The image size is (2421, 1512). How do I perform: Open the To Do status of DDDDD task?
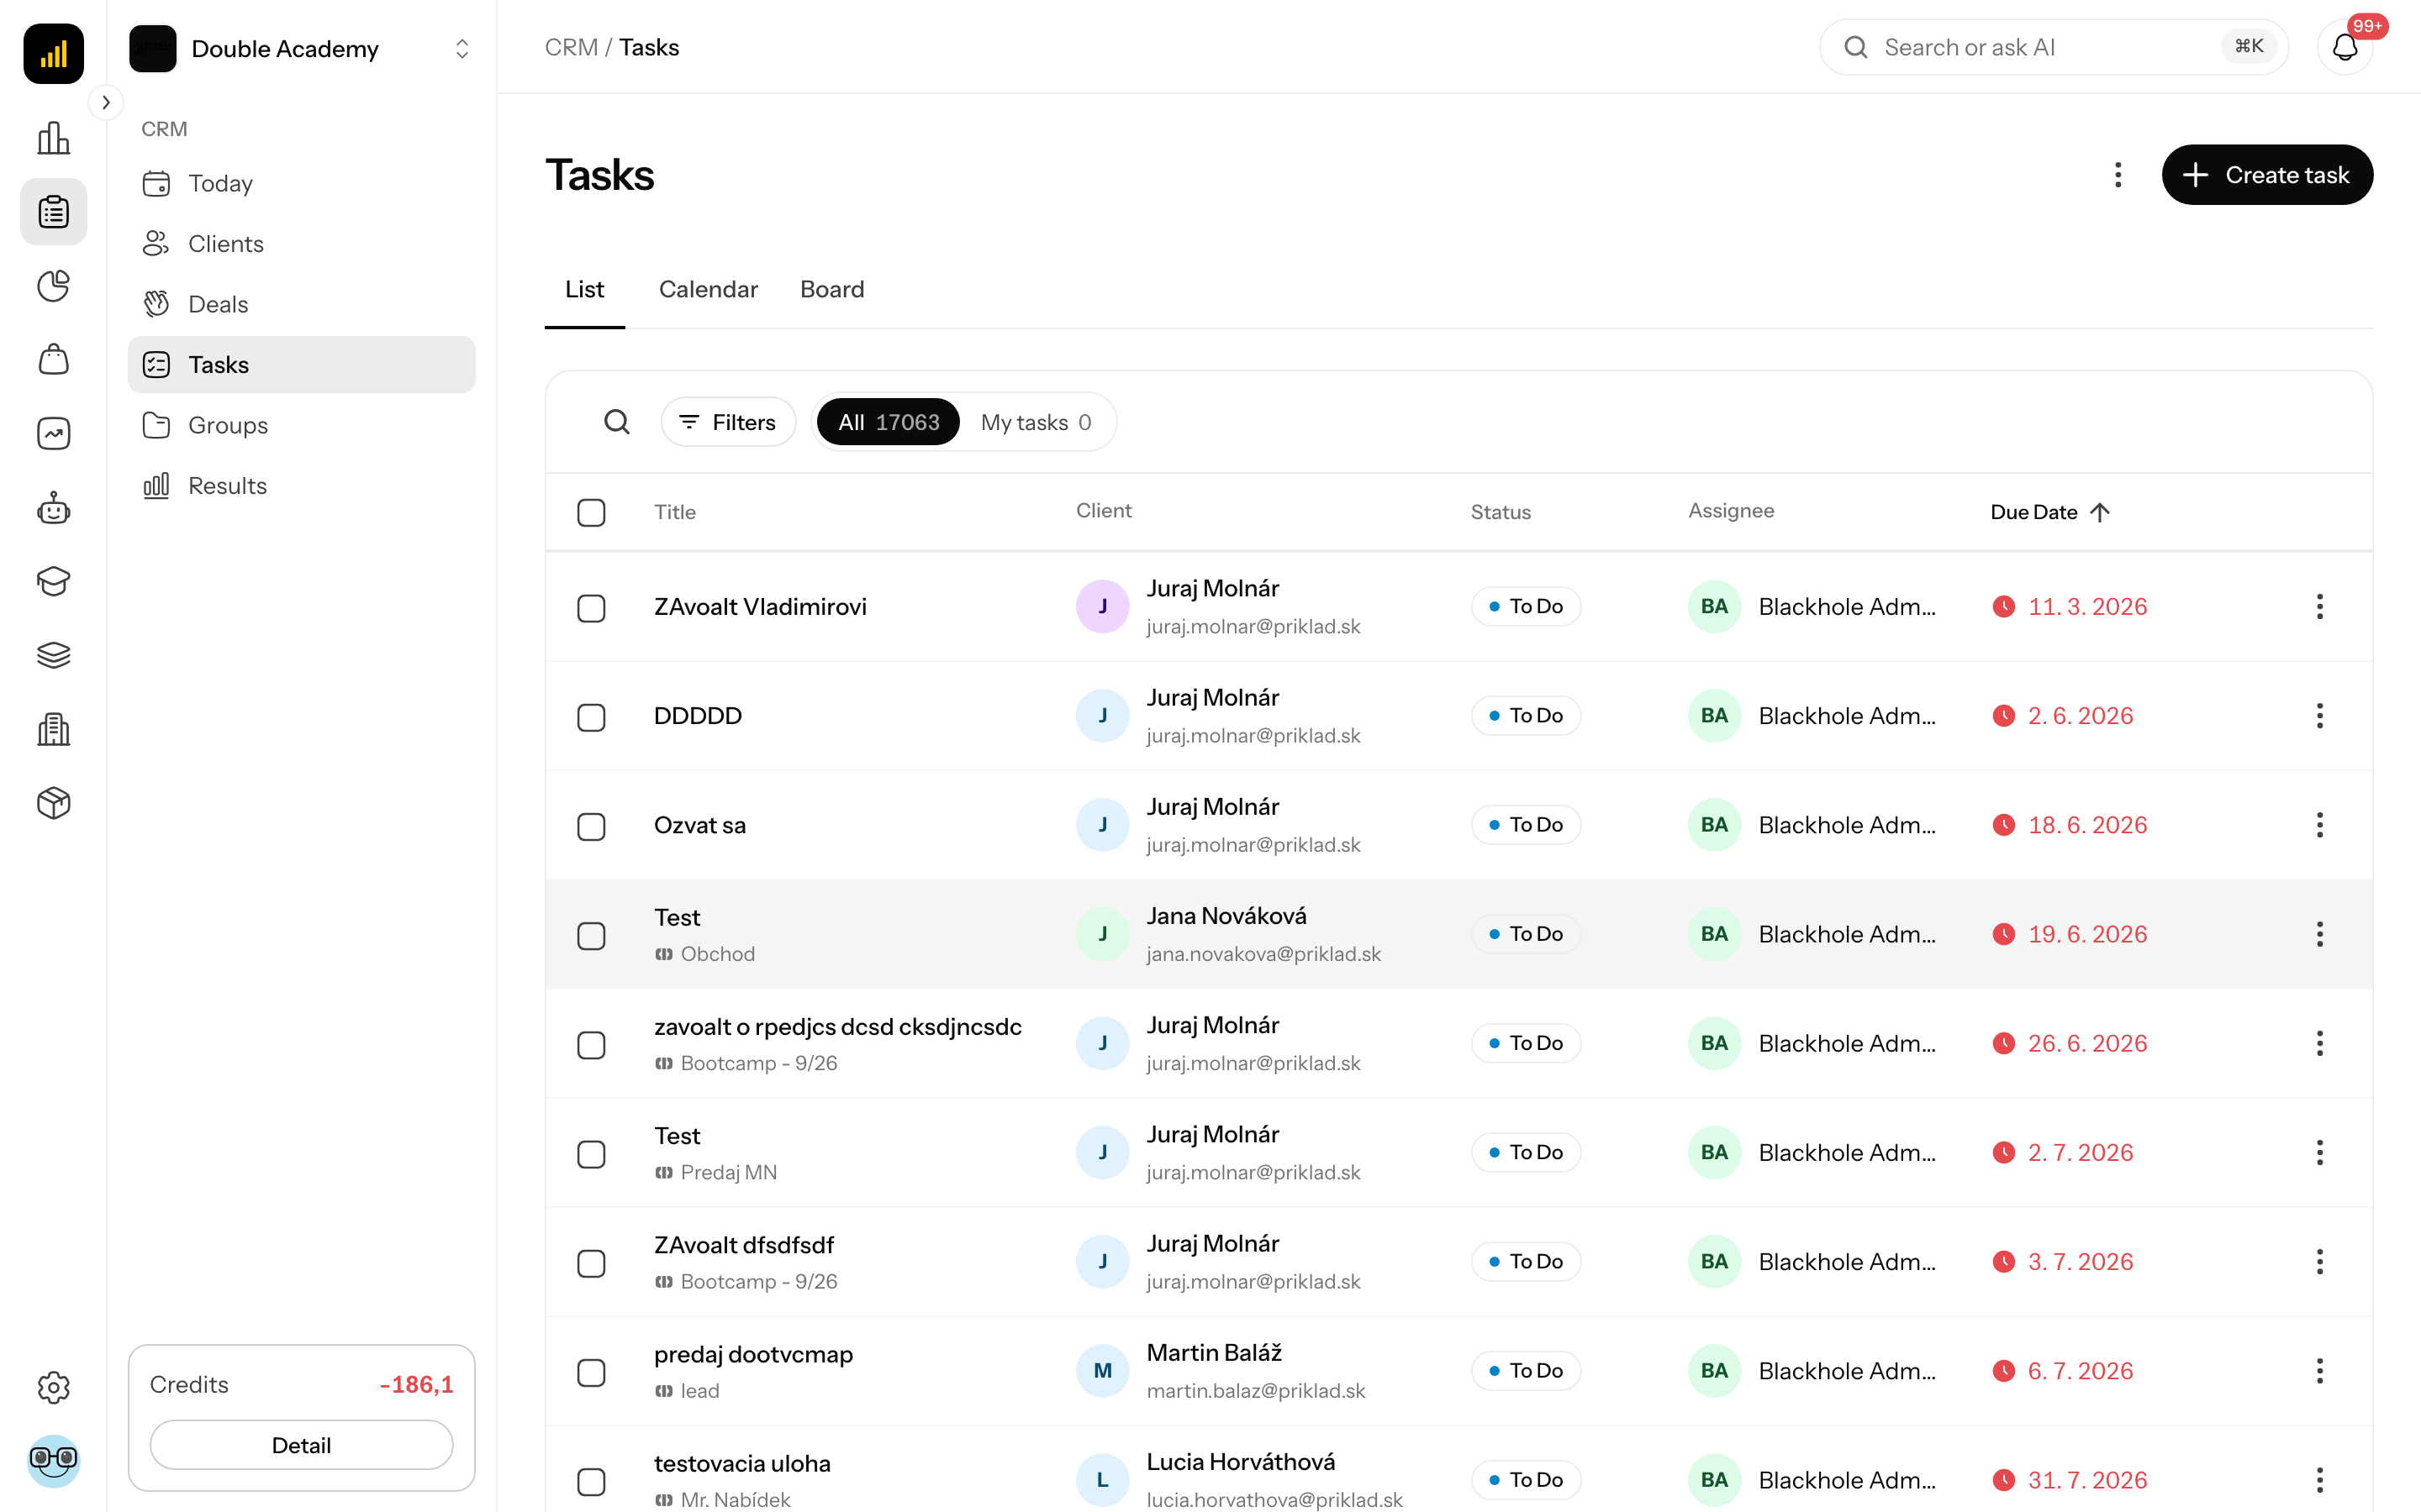coord(1525,716)
